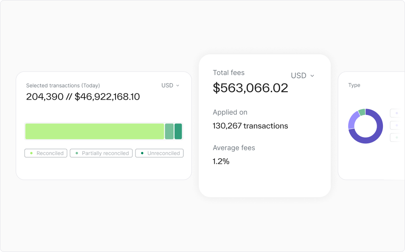
Task: Expand the USD dropdown in Selected transactions card
Action: pyautogui.click(x=170, y=86)
